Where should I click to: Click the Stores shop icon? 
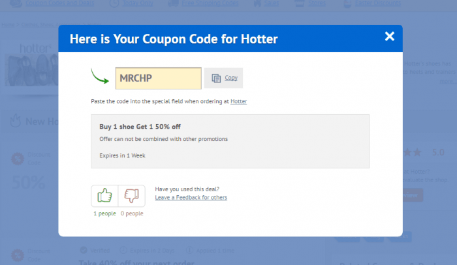point(300,3)
